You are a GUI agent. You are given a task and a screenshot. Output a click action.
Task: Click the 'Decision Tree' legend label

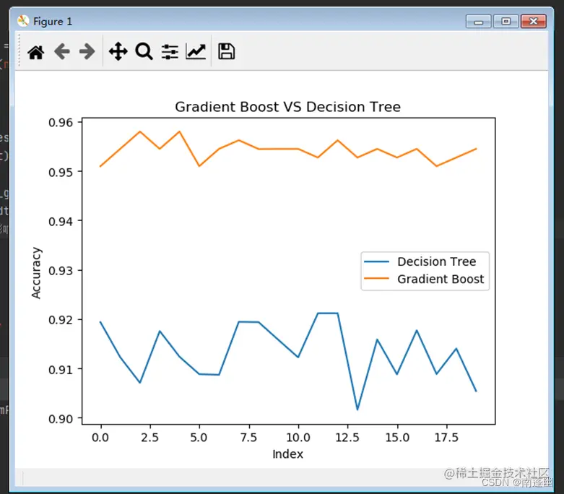click(437, 261)
